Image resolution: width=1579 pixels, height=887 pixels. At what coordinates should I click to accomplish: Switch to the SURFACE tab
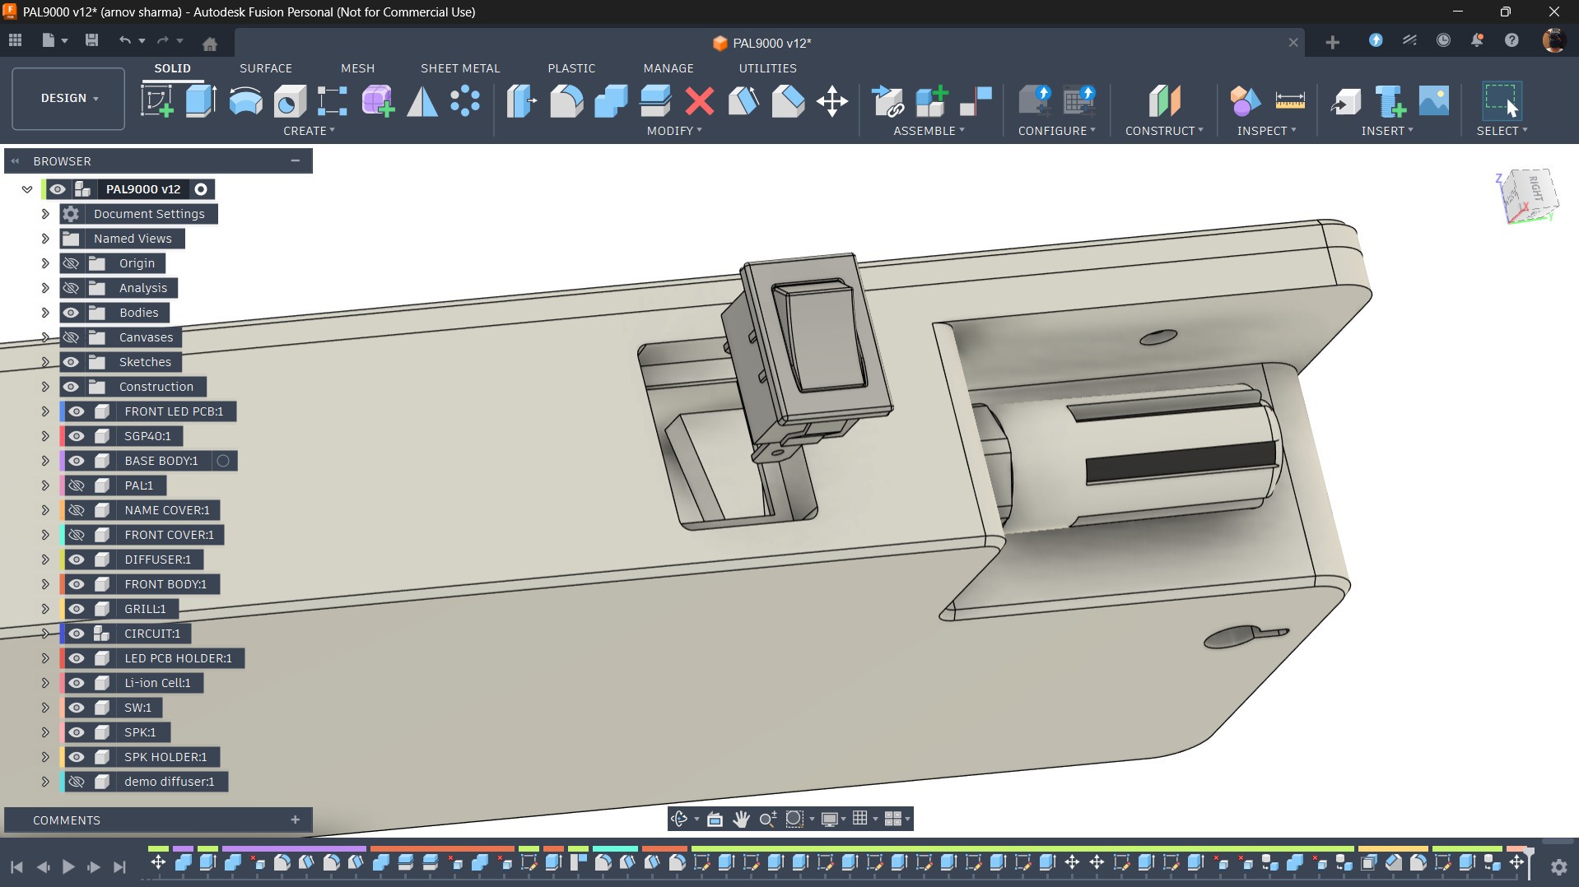(x=265, y=68)
